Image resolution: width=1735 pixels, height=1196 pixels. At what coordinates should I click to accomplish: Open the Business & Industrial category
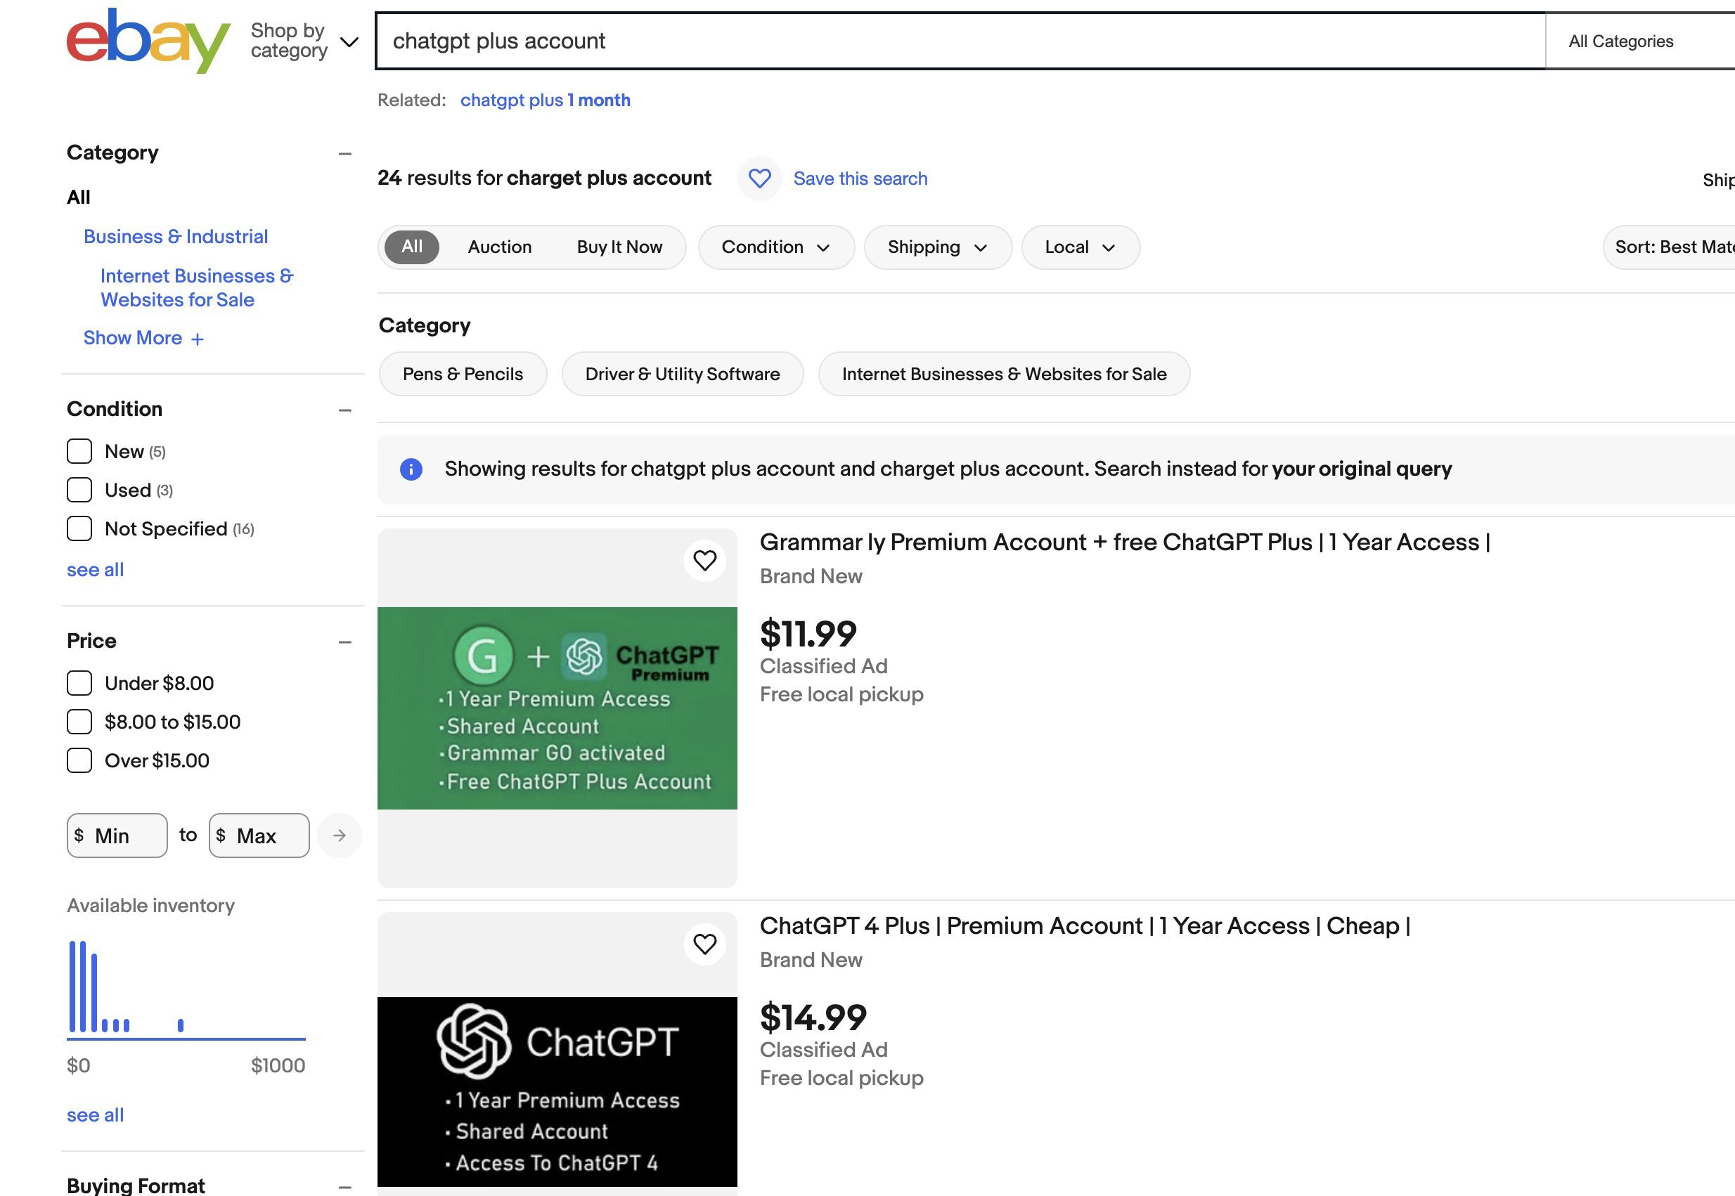(175, 237)
